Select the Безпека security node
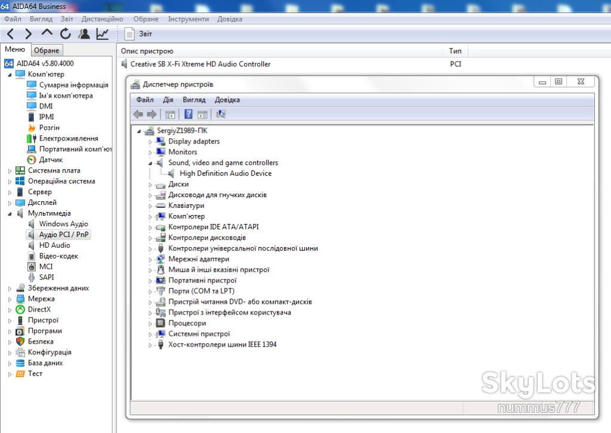 click(x=41, y=341)
